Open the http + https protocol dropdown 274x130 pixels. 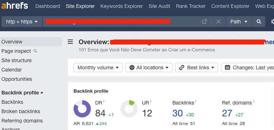click(x=22, y=22)
